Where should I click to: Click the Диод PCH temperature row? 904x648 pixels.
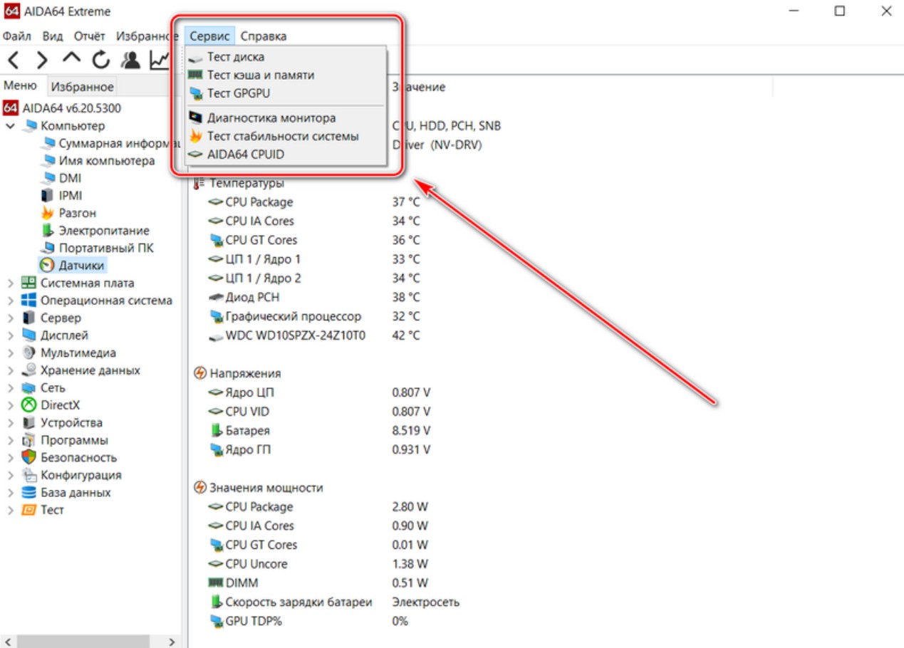(316, 297)
